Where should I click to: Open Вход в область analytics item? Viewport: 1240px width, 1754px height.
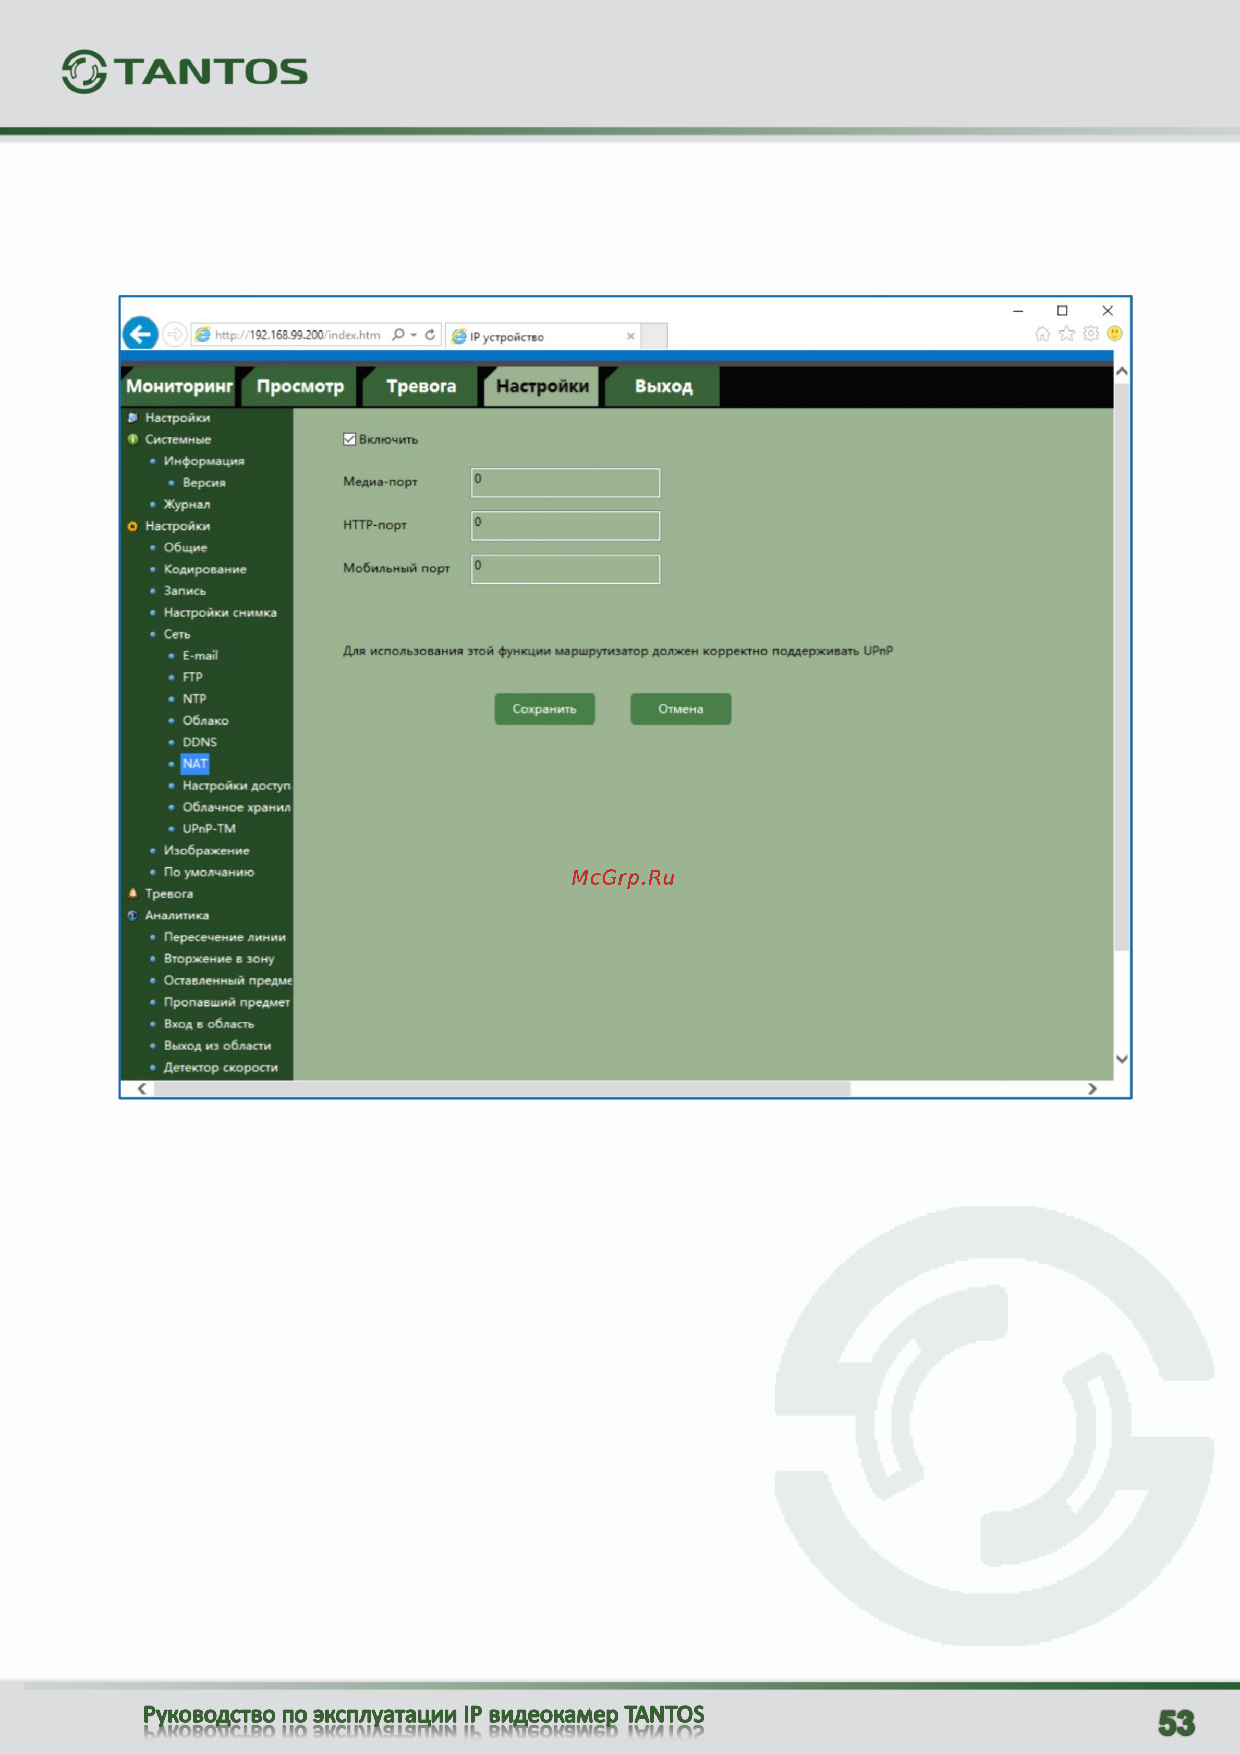tap(209, 1024)
